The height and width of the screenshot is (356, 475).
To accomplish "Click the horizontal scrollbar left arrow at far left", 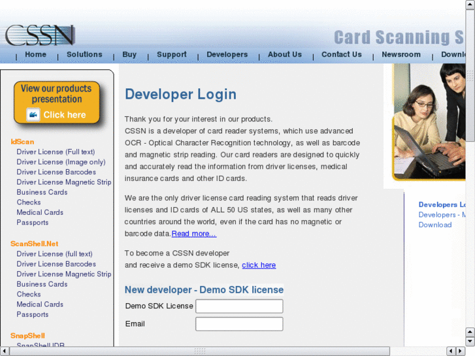I will point(4,351).
